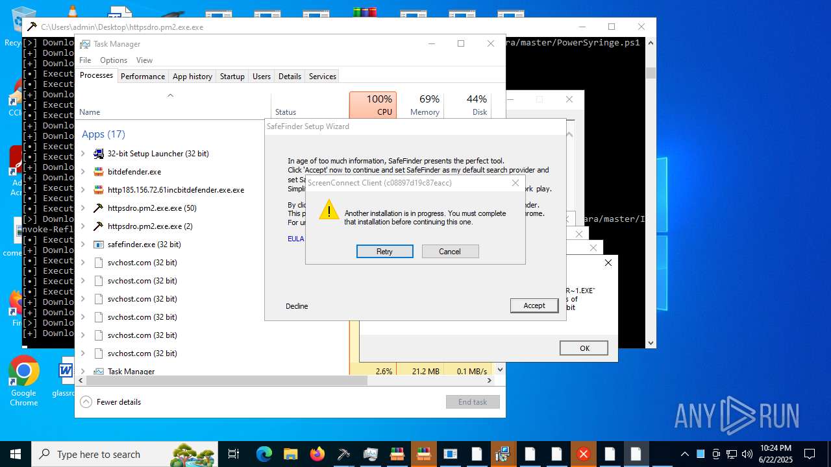Viewport: 831px width, 467px height.
Task: Open Firefox from the taskbar
Action: 317,454
